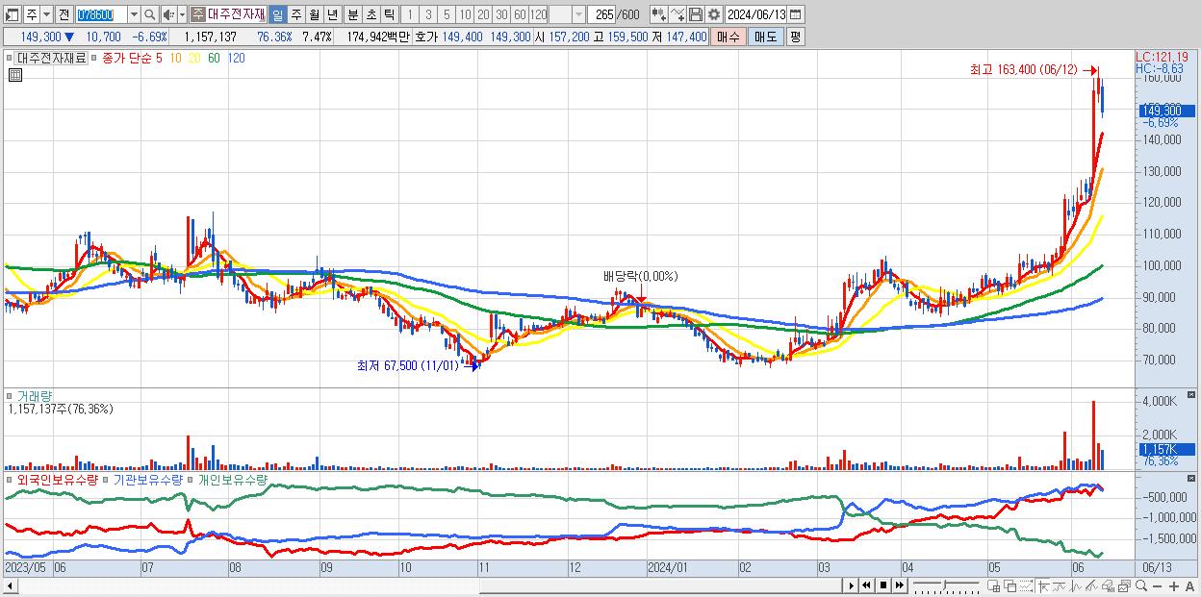This screenshot has height=597, width=1201.
Task: Toggle the 기관보유수량 legend checkbox
Action: point(107,479)
